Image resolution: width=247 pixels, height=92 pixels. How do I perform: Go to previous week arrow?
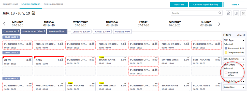[4, 24]
